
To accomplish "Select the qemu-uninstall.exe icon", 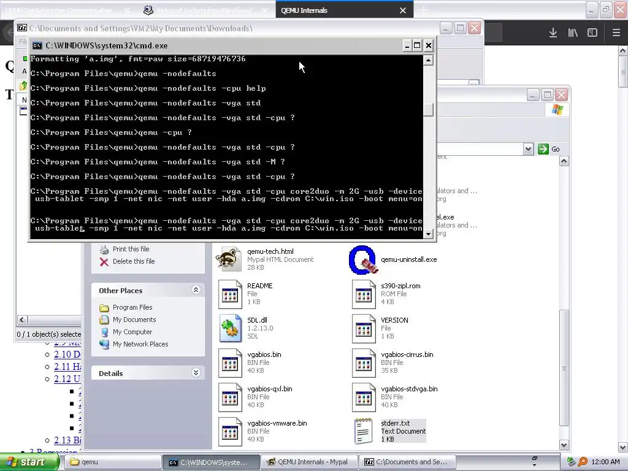I will tap(363, 259).
